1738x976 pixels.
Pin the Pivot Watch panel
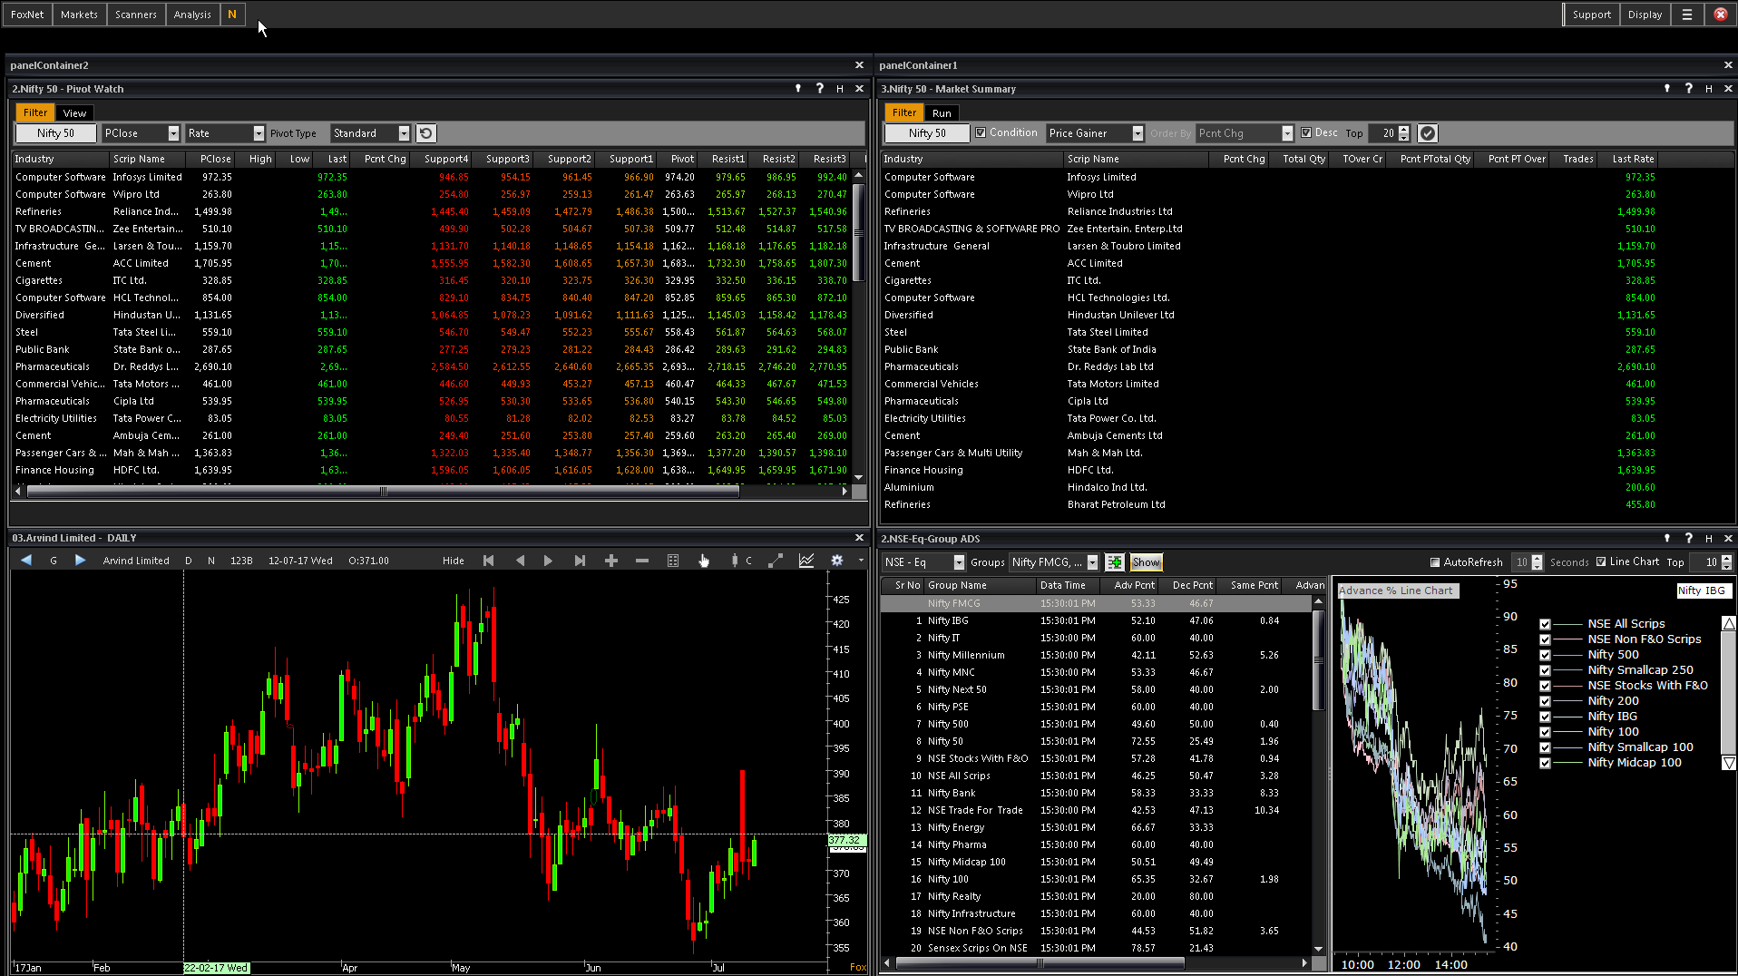[798, 89]
